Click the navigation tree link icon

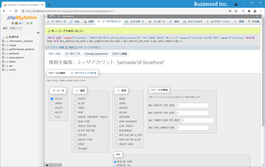(38, 33)
